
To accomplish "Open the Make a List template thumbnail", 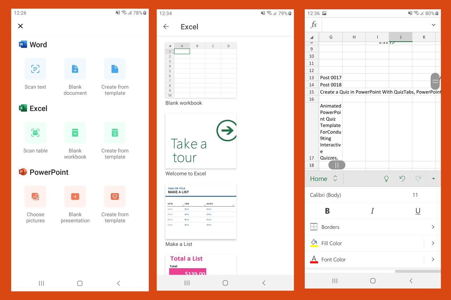I will click(201, 212).
